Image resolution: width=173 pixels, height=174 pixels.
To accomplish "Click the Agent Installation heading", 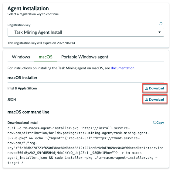I will coord(28,9).
